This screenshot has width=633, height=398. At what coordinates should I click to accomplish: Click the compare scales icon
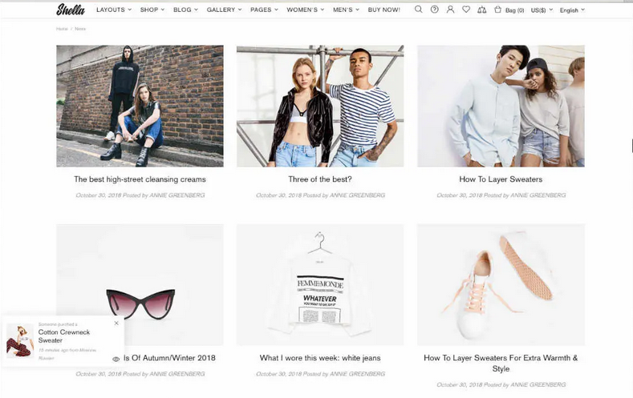(x=481, y=10)
